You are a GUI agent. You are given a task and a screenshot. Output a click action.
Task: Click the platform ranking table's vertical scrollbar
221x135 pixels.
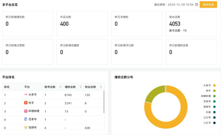coord(104,102)
